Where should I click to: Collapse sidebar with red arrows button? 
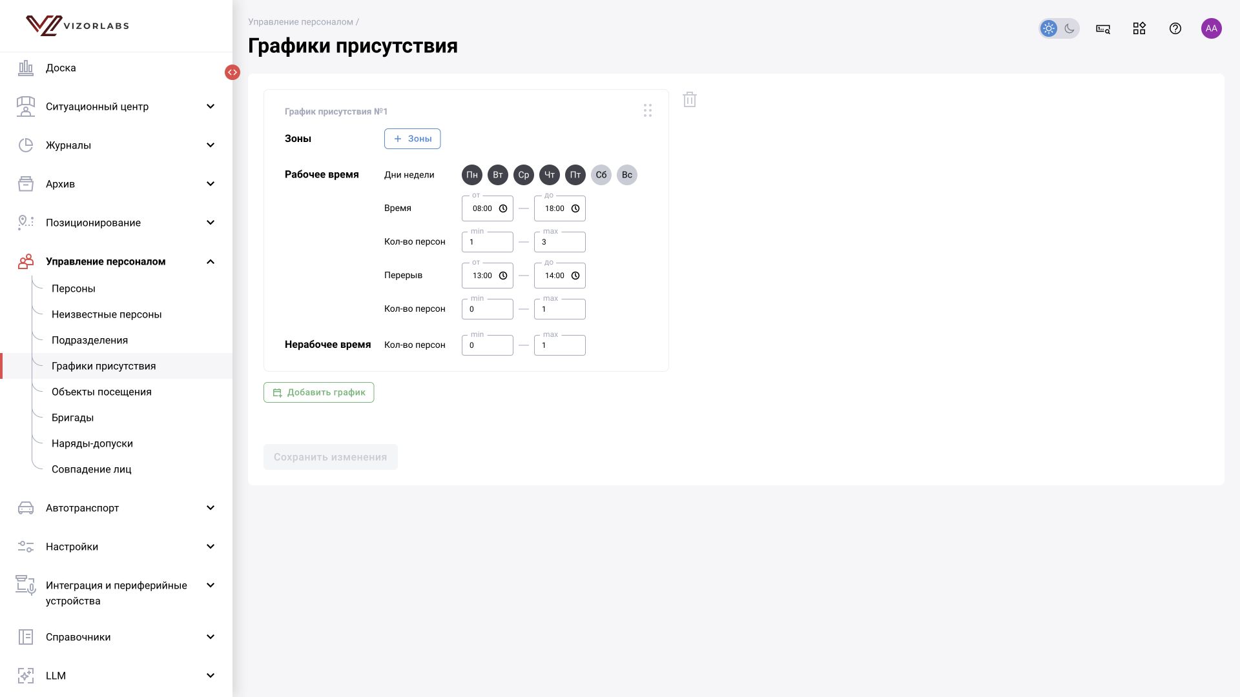[232, 72]
